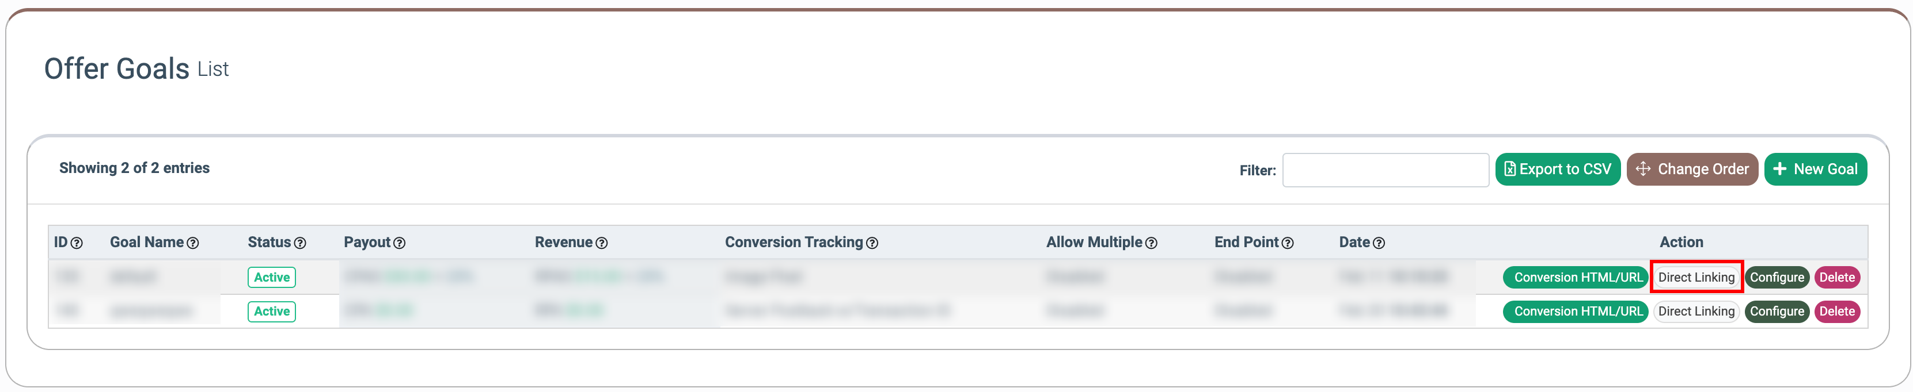Delete the first goal row

[1836, 278]
